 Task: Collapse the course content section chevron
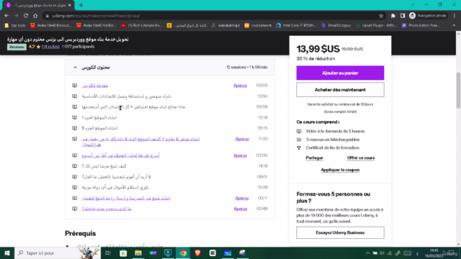pos(75,67)
